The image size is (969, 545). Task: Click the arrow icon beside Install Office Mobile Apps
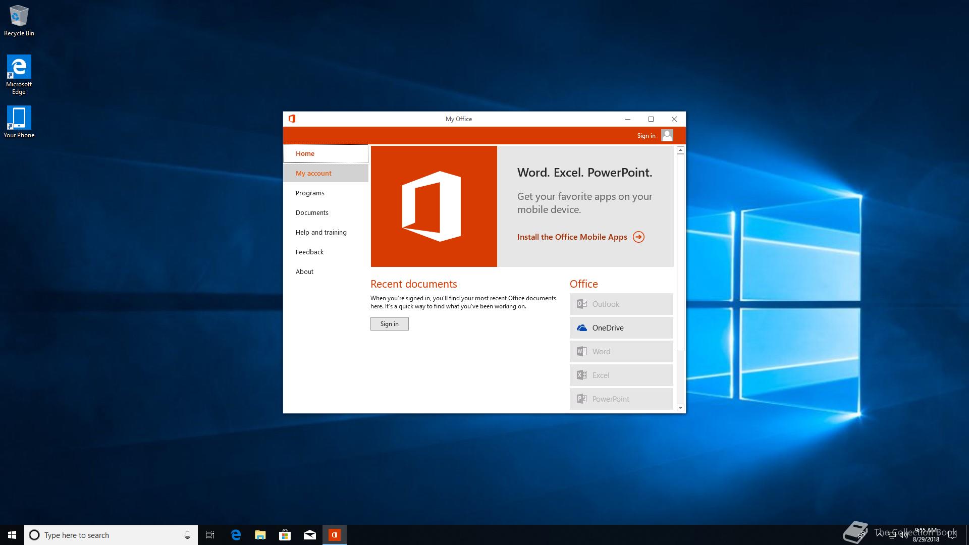click(638, 237)
